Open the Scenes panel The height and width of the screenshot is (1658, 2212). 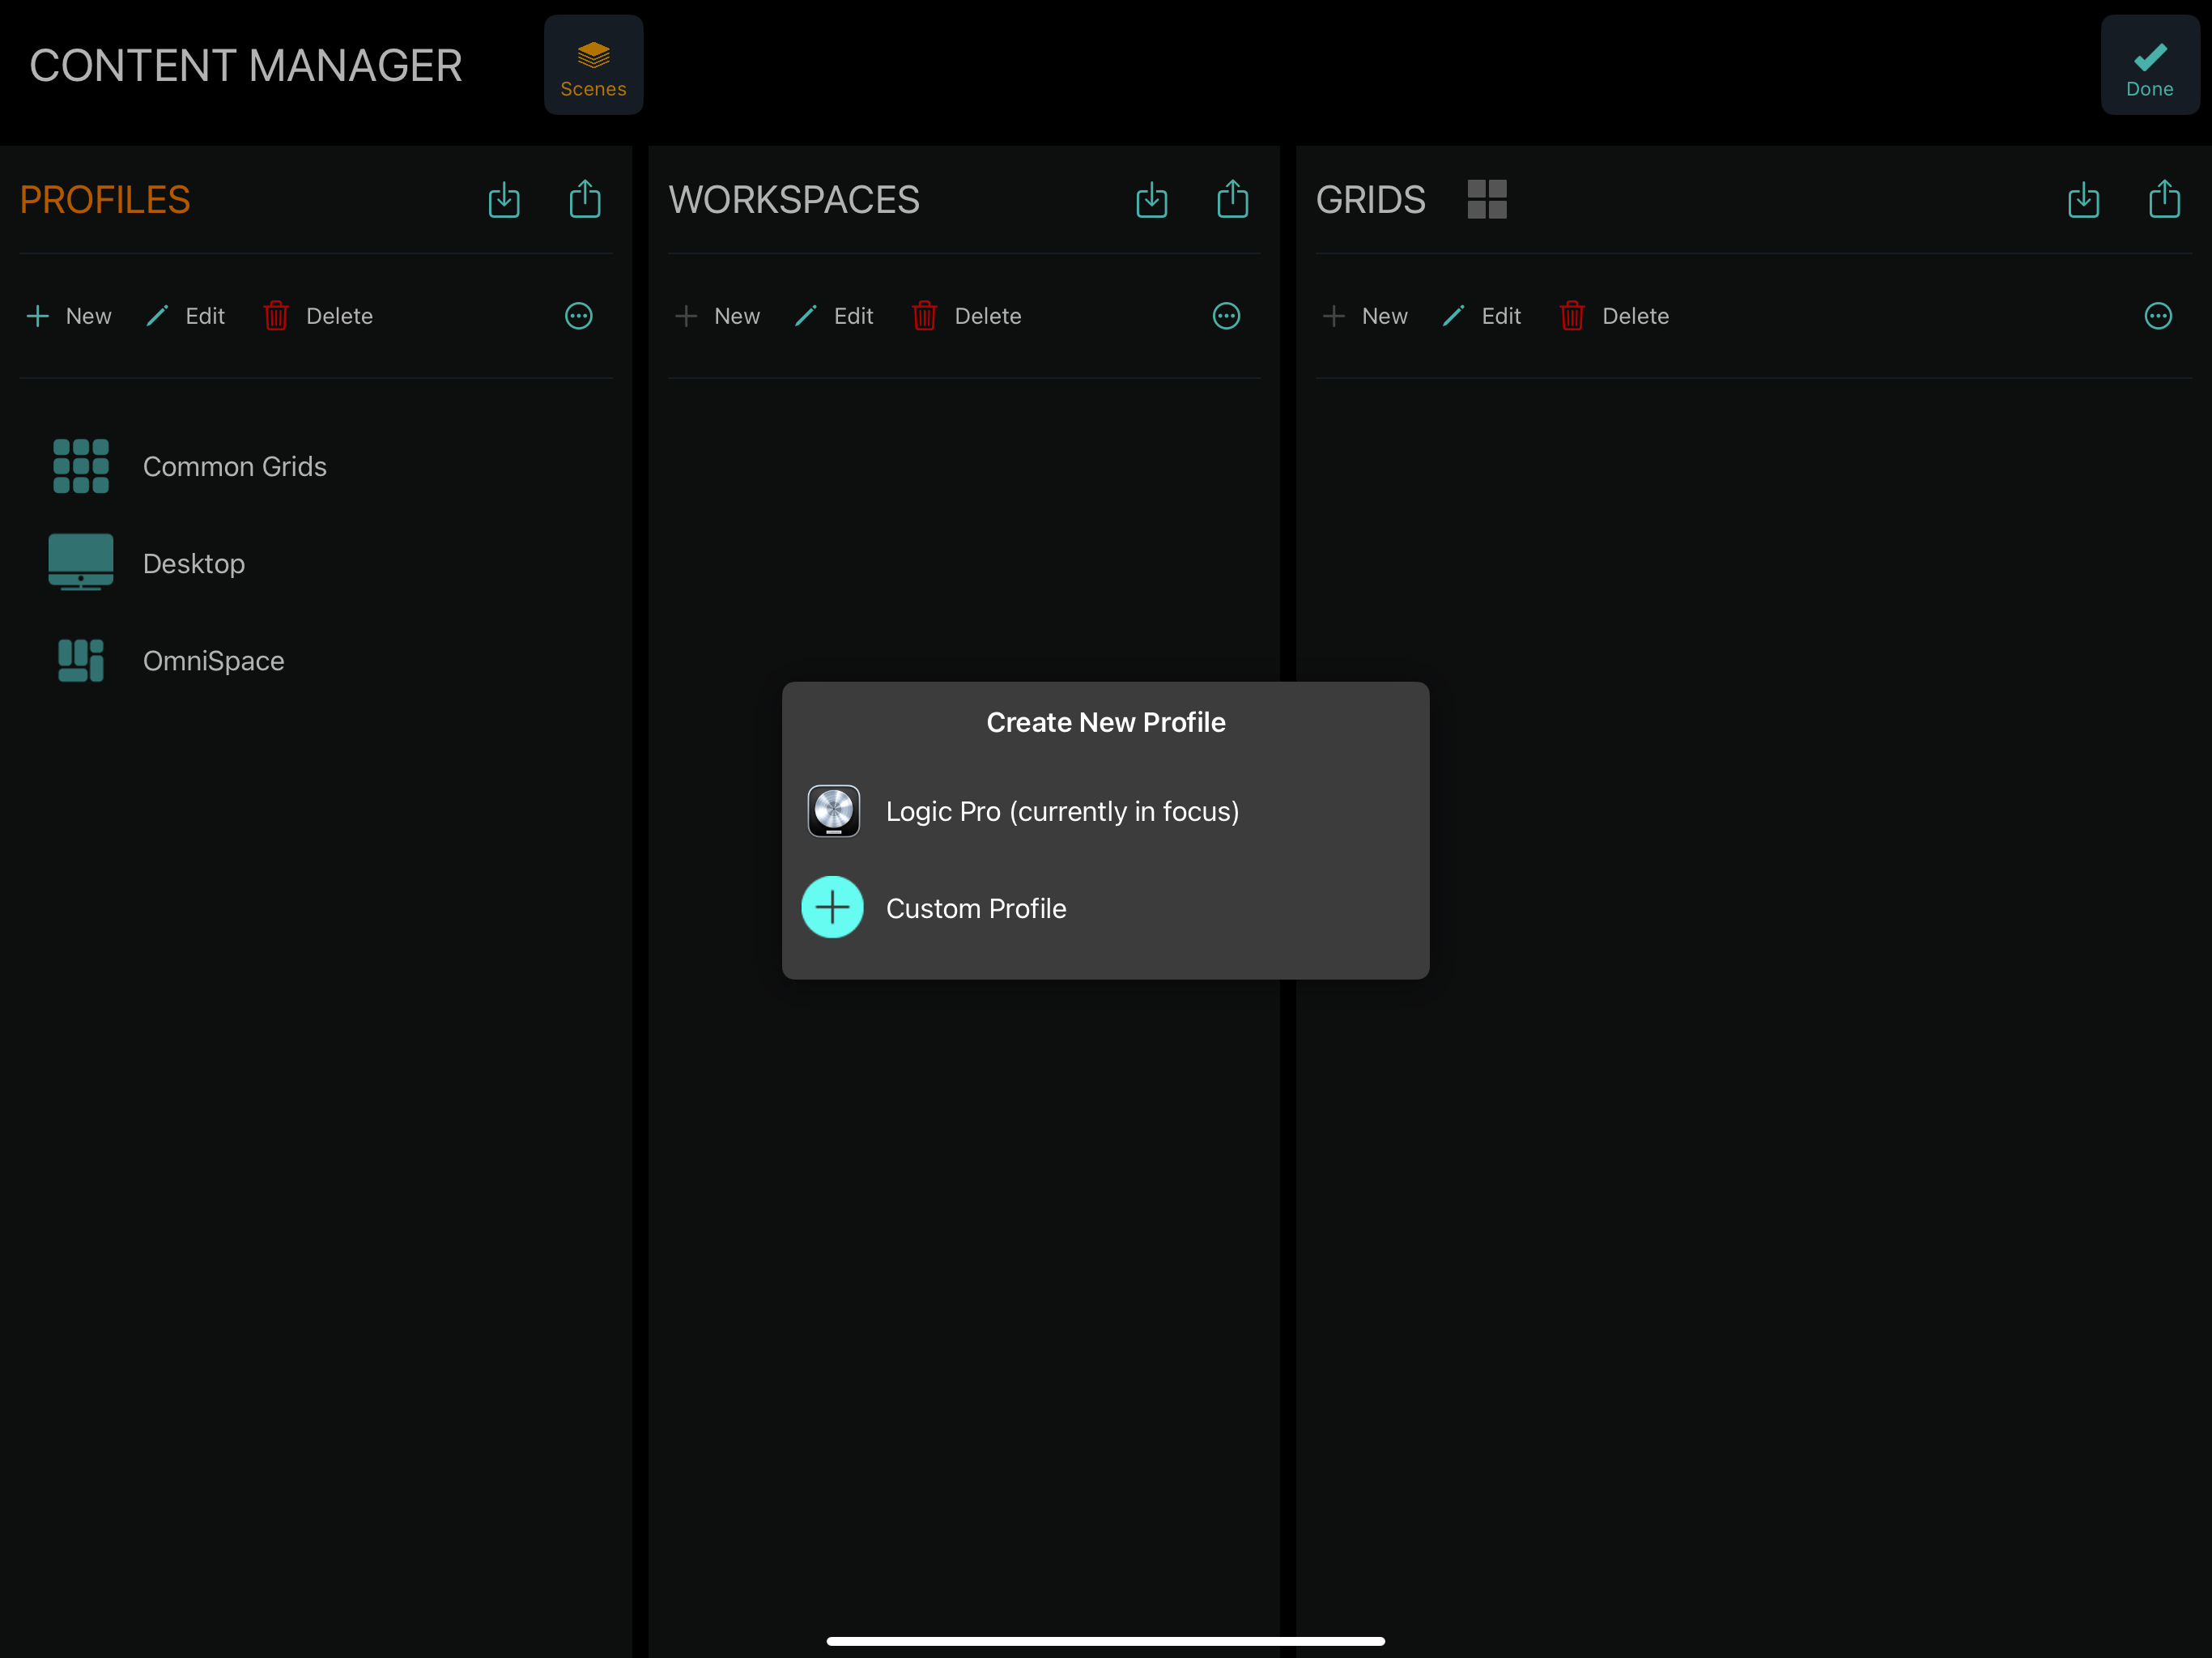pyautogui.click(x=593, y=66)
